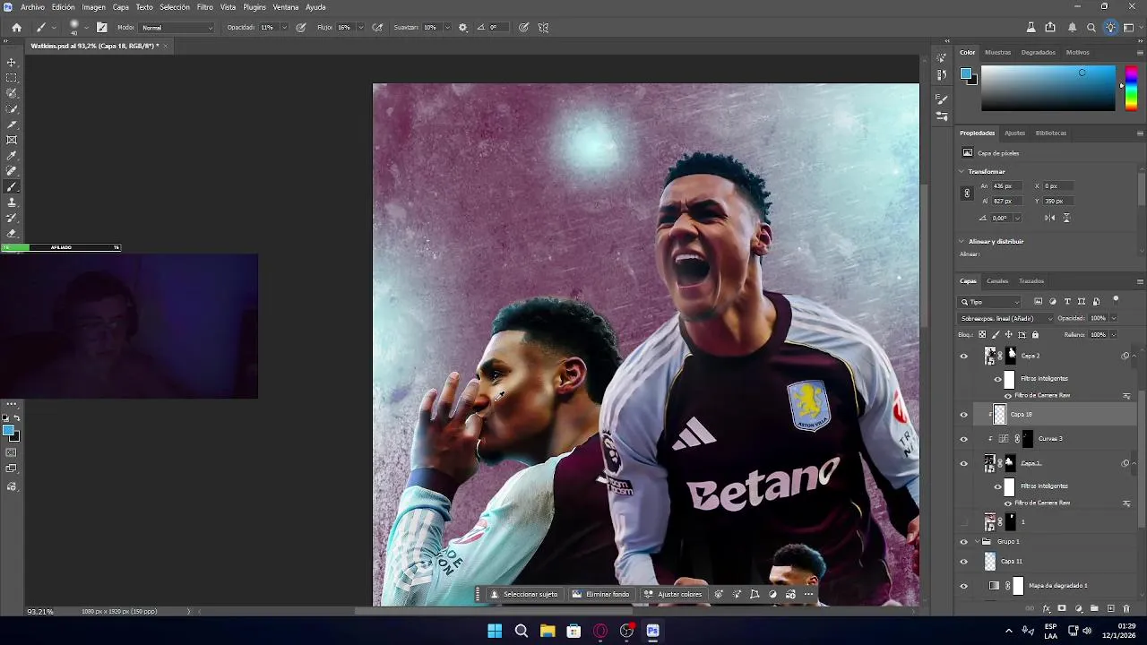Screen dimensions: 1147x645
Task: Hide the Curvas 3 adjustment layer
Action: [x=964, y=439]
